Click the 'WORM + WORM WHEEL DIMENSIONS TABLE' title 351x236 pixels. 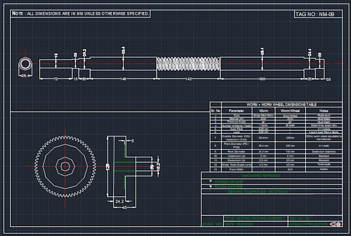pos(282,105)
